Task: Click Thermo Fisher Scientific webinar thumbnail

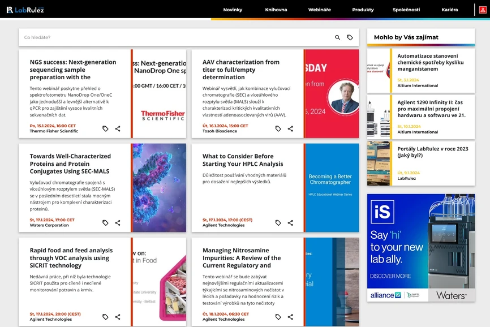Action: coord(160,94)
